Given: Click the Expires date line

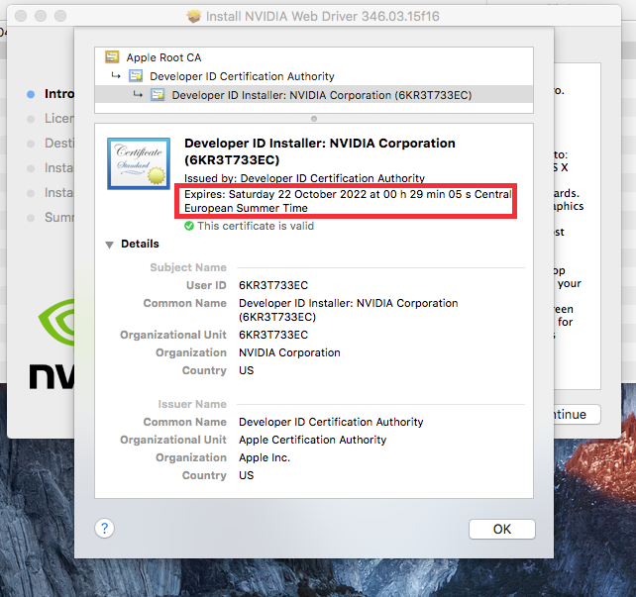Looking at the screenshot, I should (348, 201).
